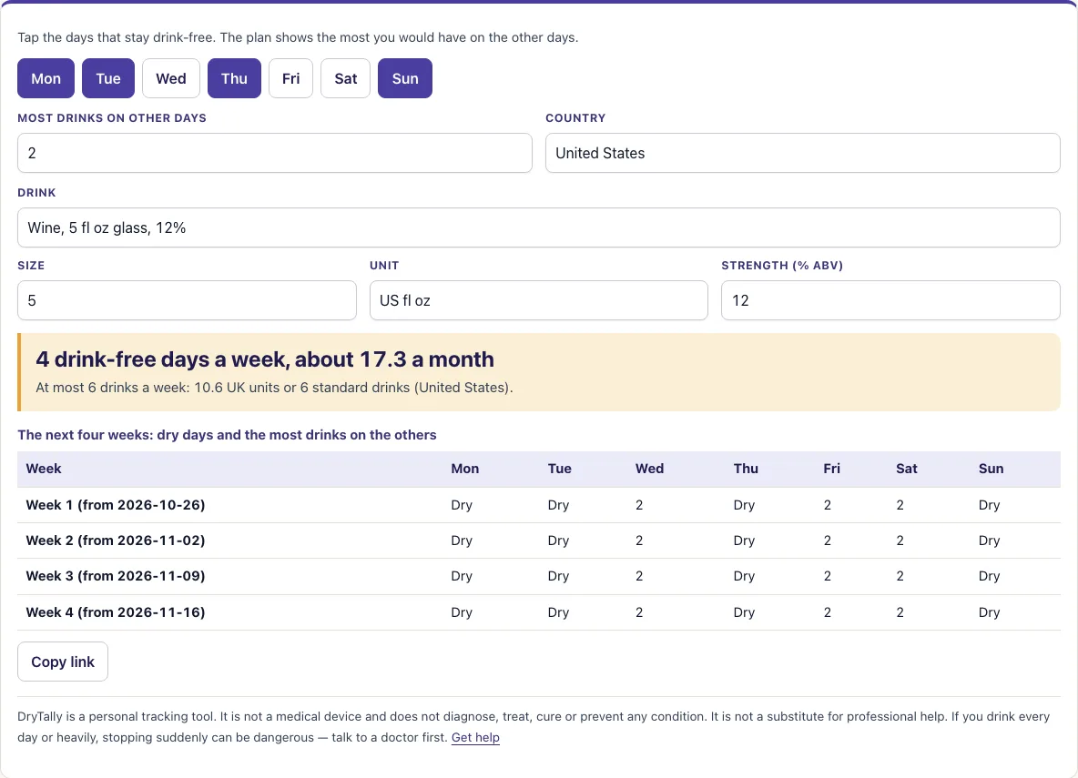Viewport: 1078px width, 778px height.
Task: Mark Sat as a drink-free day
Action: tap(345, 78)
